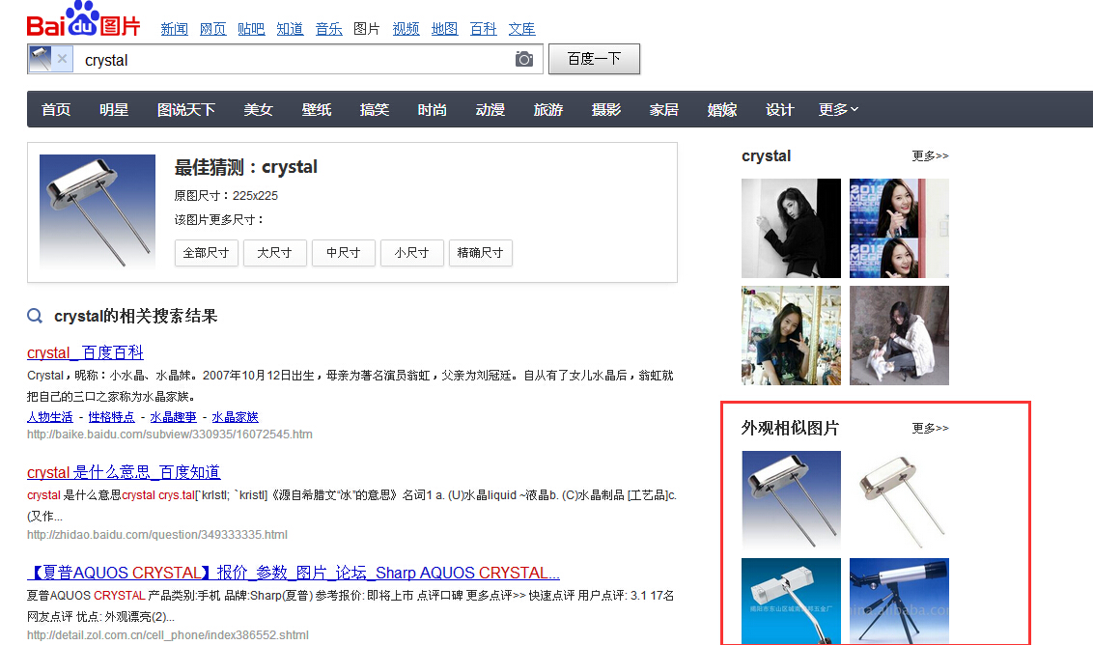Select the 明星 navigation tab
This screenshot has width=1093, height=645.
(114, 110)
